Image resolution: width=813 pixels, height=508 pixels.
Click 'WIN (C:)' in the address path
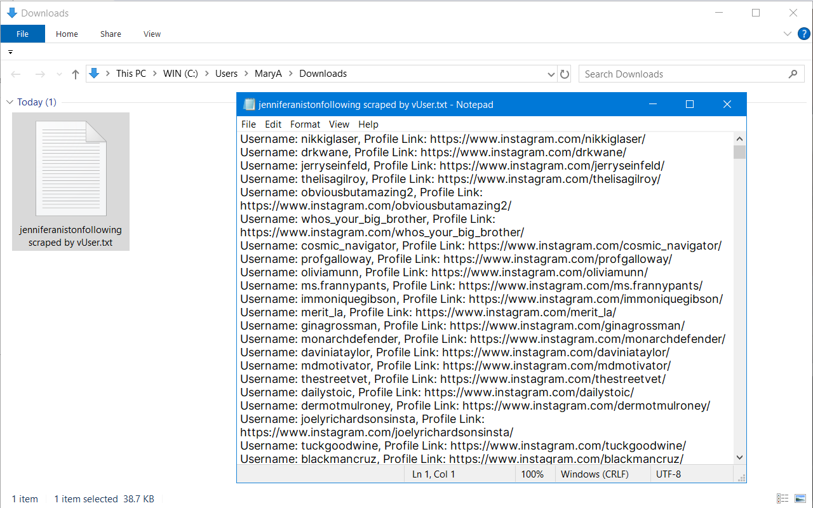[x=180, y=74]
